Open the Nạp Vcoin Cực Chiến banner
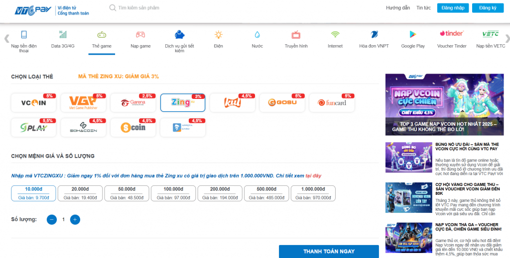Image resolution: width=510 pixels, height=258 pixels. pyautogui.click(x=444, y=104)
